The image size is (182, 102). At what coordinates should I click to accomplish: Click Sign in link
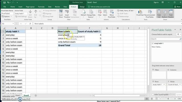point(156,3)
